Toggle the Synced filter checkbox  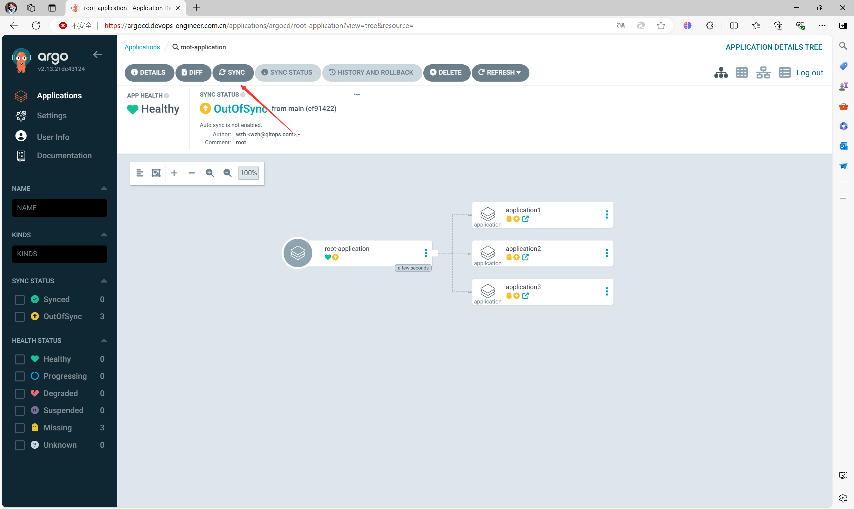[20, 299]
